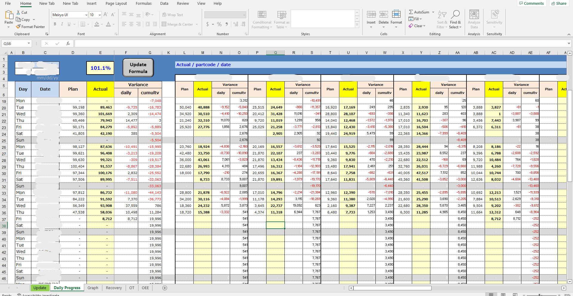Toggle Italic formatting
Image resolution: width=573 pixels, height=296 pixels.
62,24
